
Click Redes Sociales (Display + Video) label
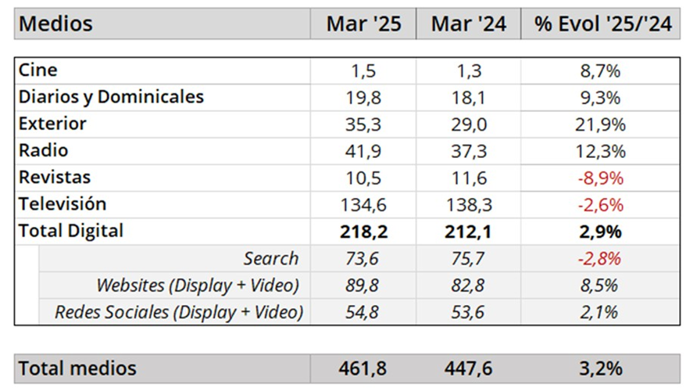coord(178,312)
